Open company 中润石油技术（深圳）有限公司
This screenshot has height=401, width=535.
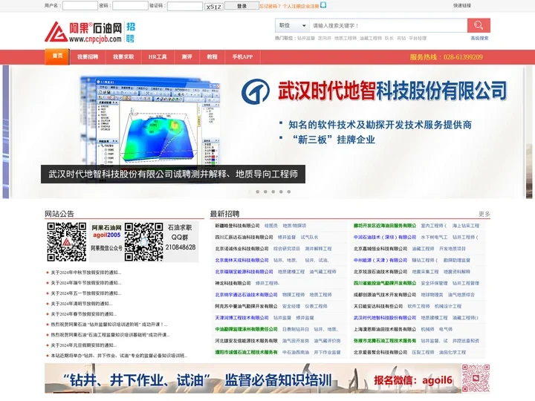(x=385, y=237)
